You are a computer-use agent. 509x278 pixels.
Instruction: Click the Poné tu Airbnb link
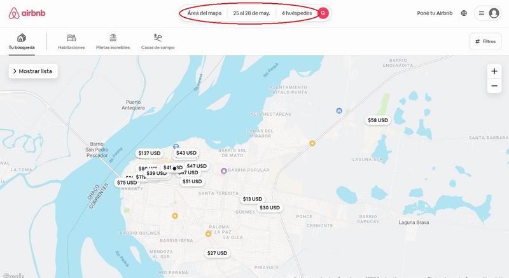point(435,13)
